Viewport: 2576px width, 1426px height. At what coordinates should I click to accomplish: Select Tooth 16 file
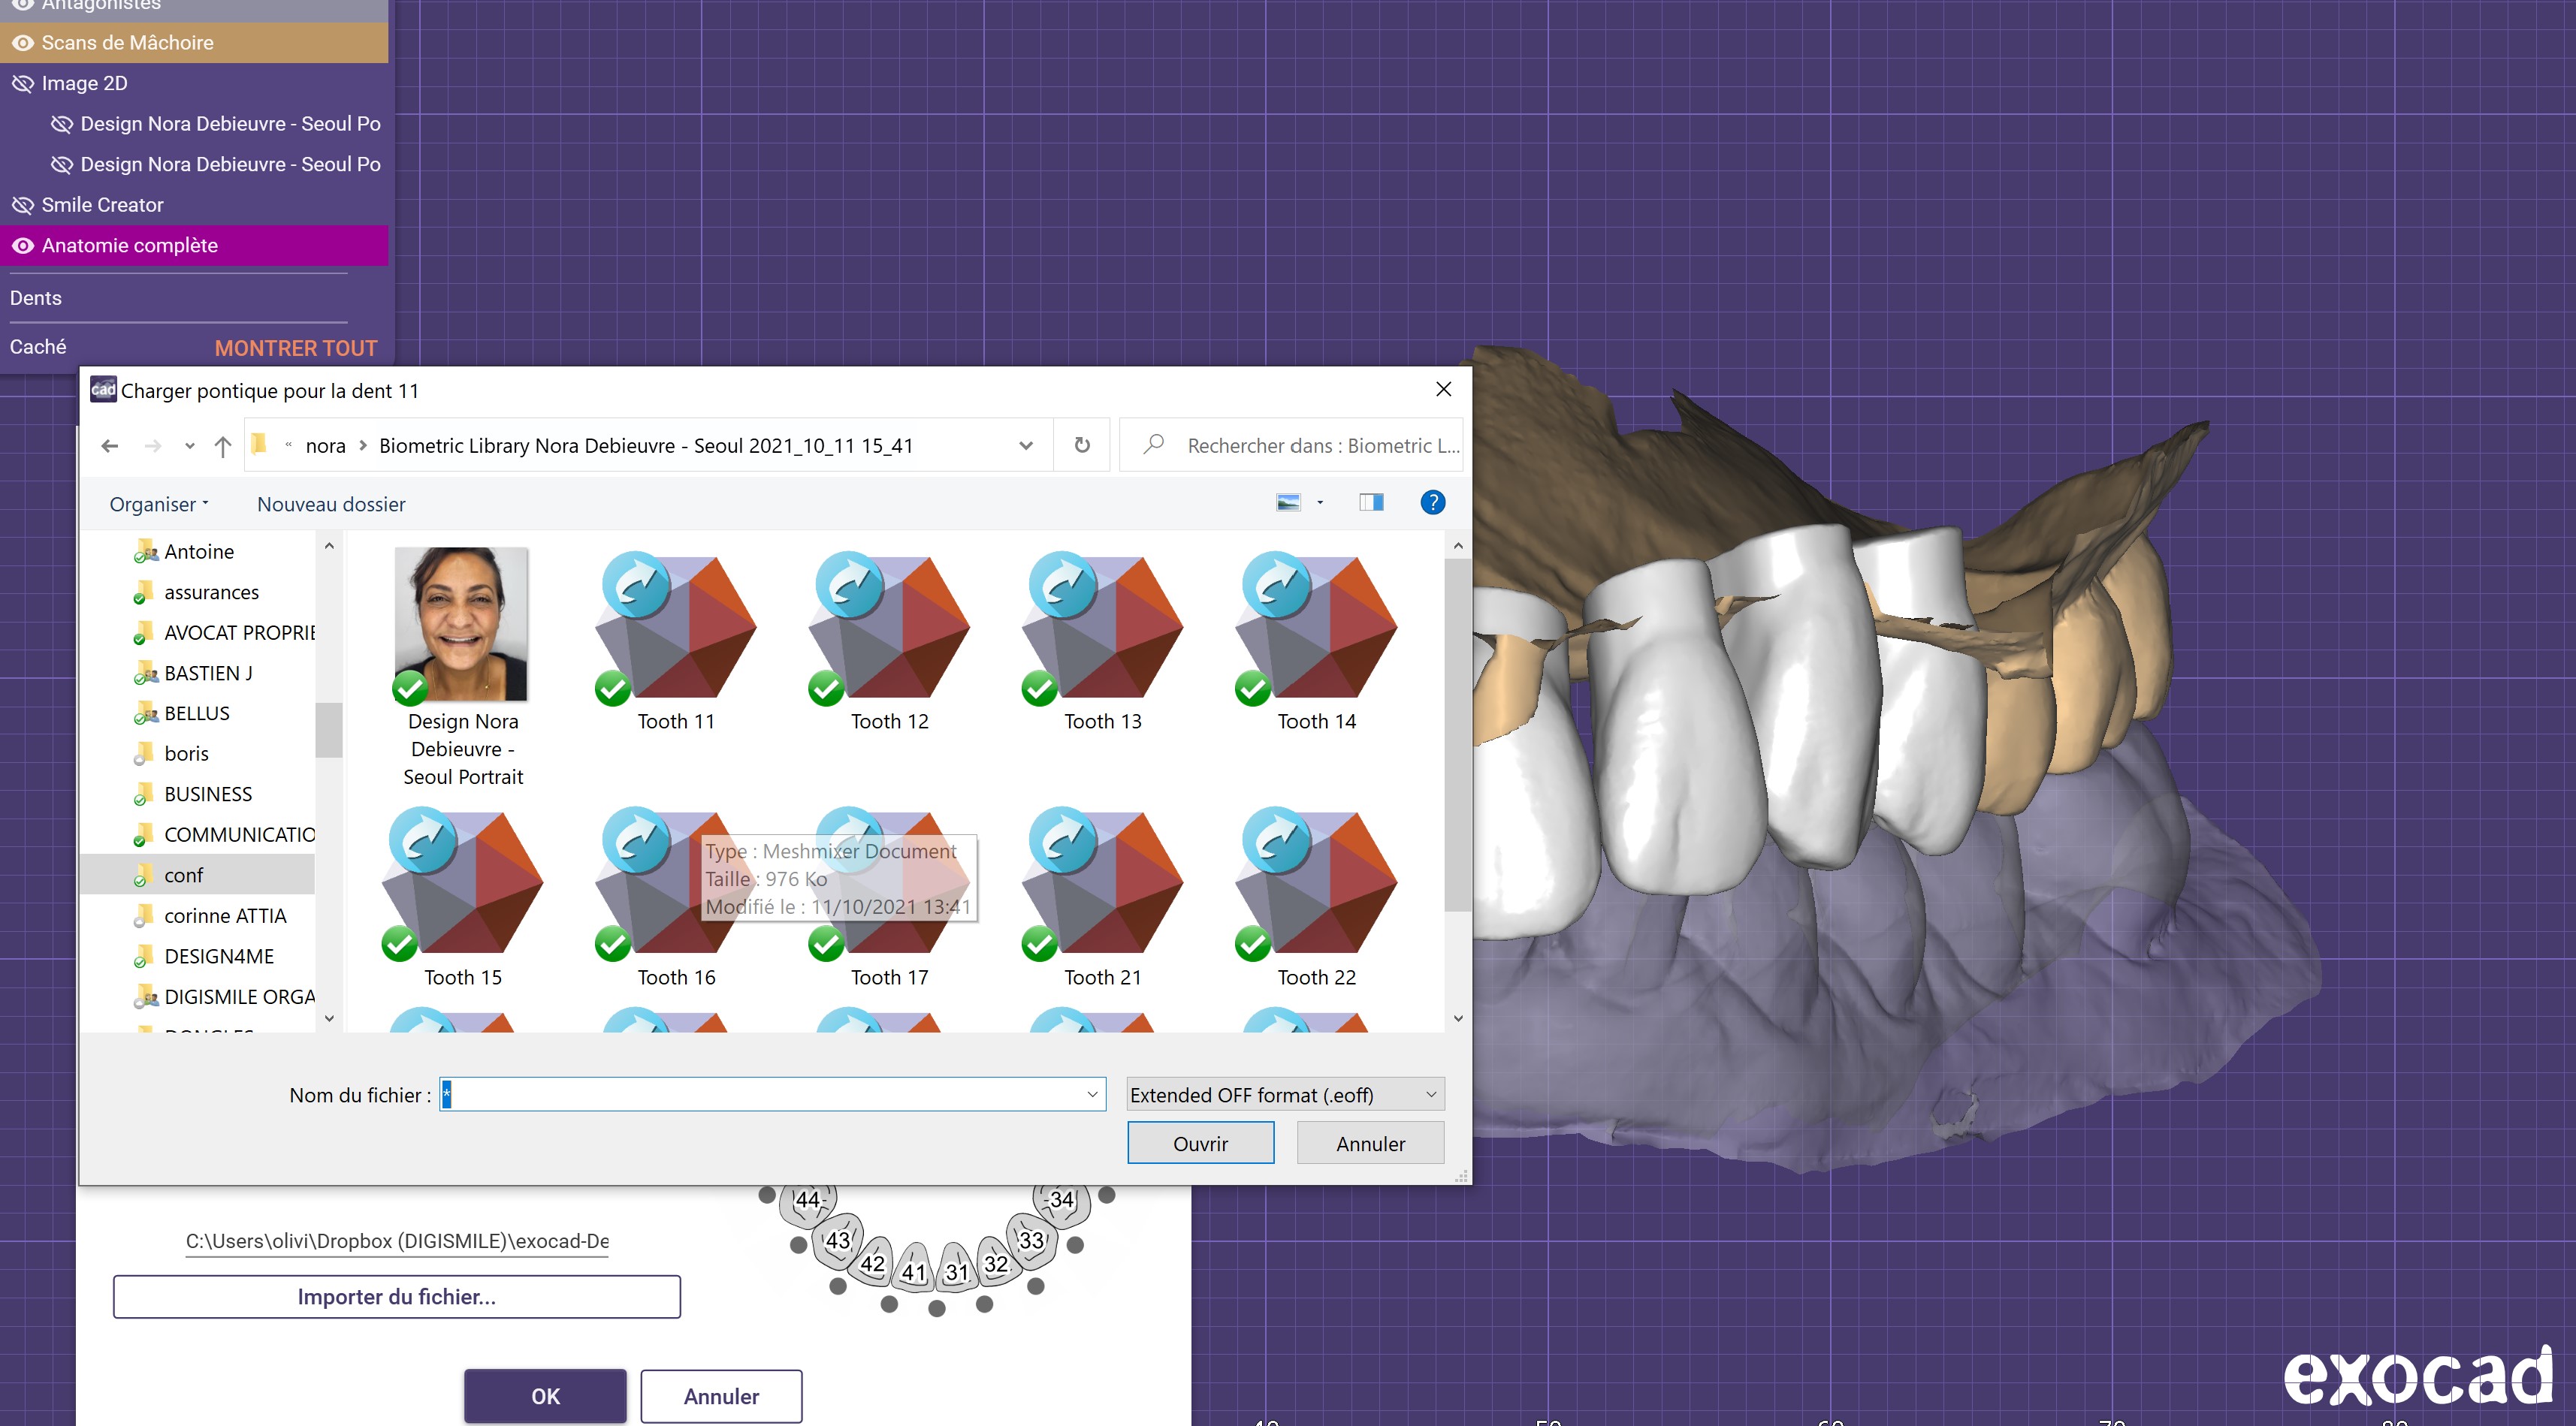click(676, 897)
